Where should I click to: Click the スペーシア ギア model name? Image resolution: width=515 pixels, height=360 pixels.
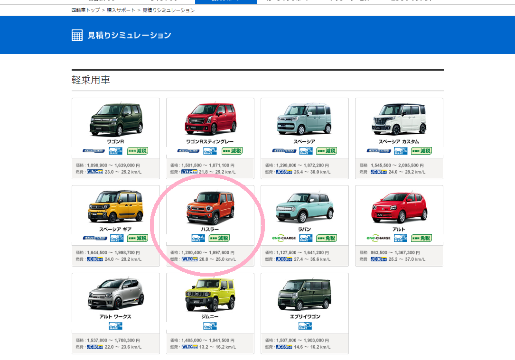[x=116, y=230]
